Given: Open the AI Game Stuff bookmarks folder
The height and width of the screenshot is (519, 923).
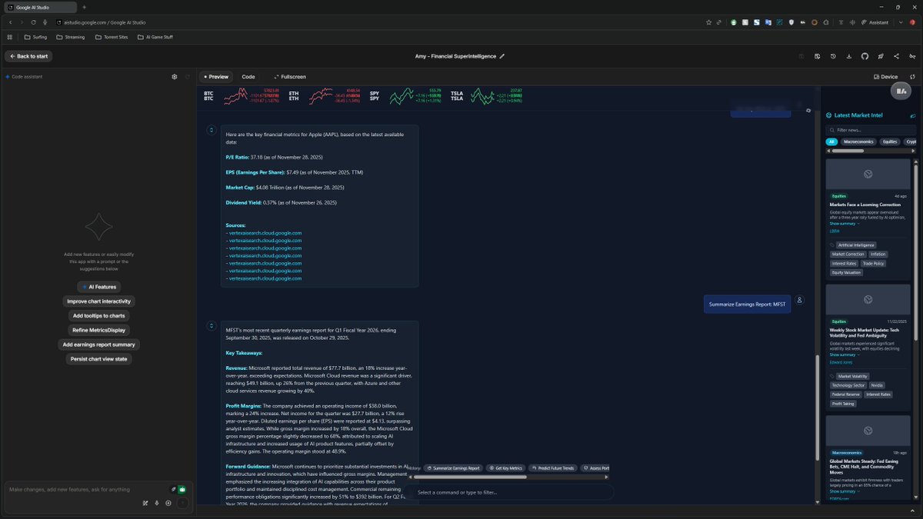Looking at the screenshot, I should click(x=155, y=37).
